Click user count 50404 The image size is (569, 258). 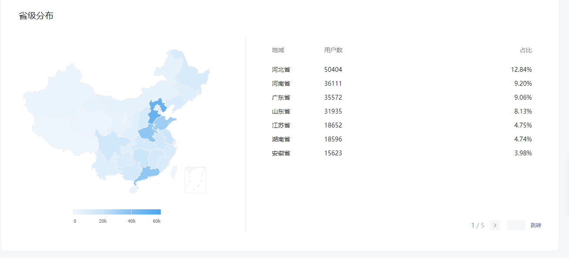coord(333,70)
